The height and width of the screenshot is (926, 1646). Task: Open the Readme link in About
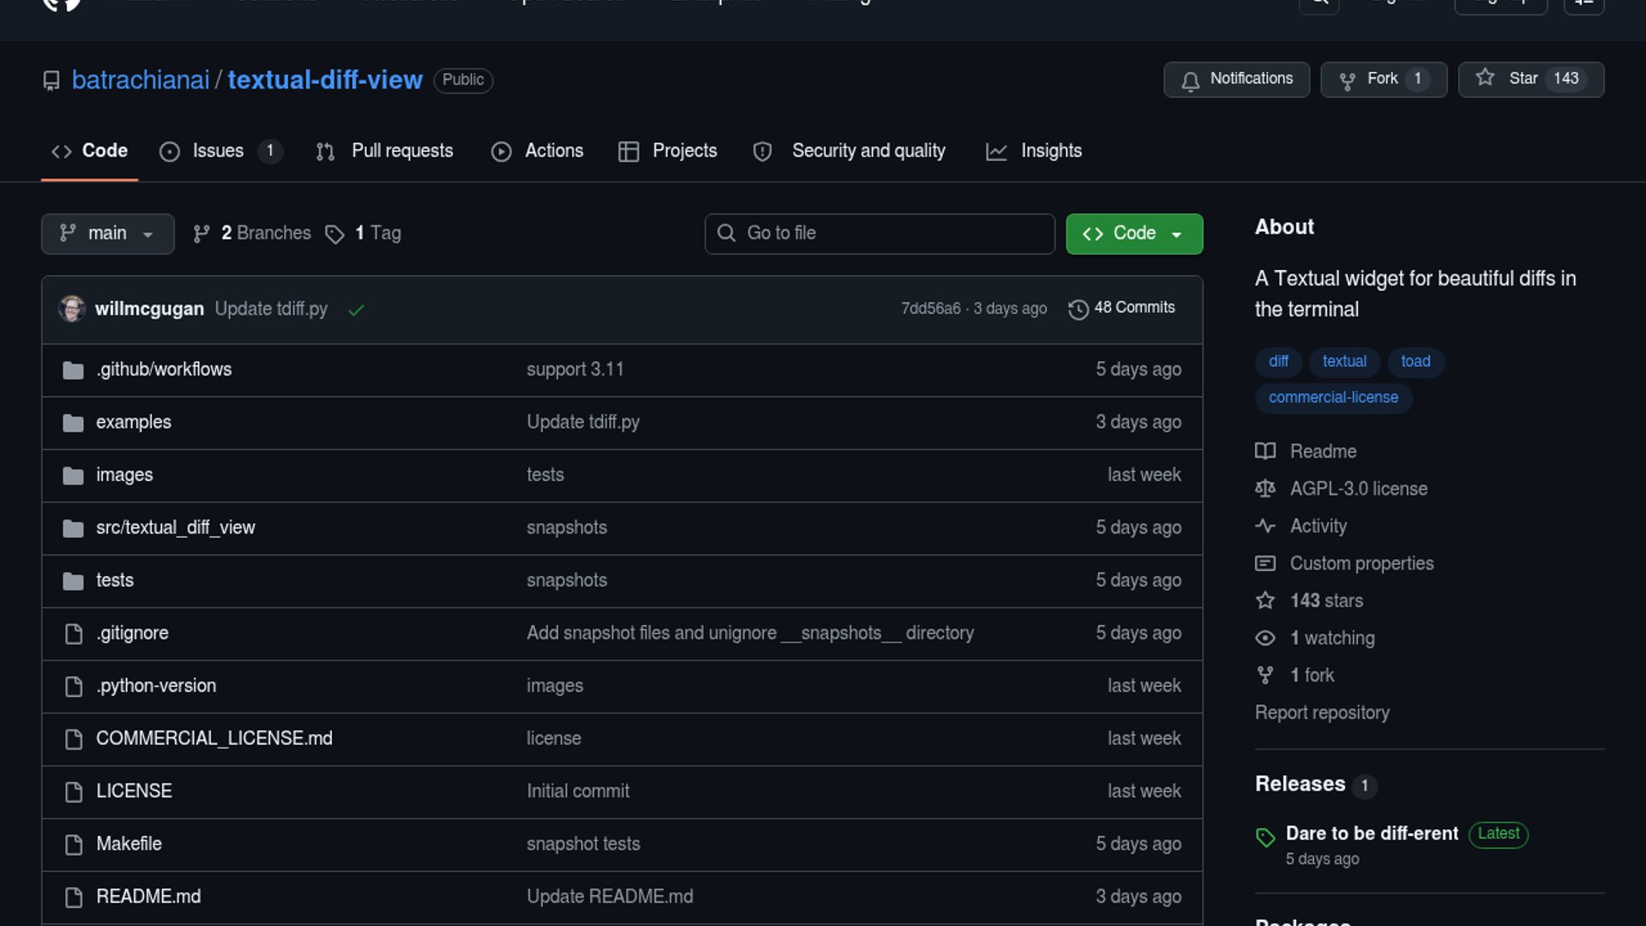1323,451
